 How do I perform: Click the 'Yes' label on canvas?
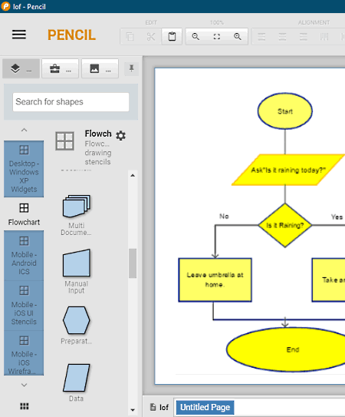[337, 217]
